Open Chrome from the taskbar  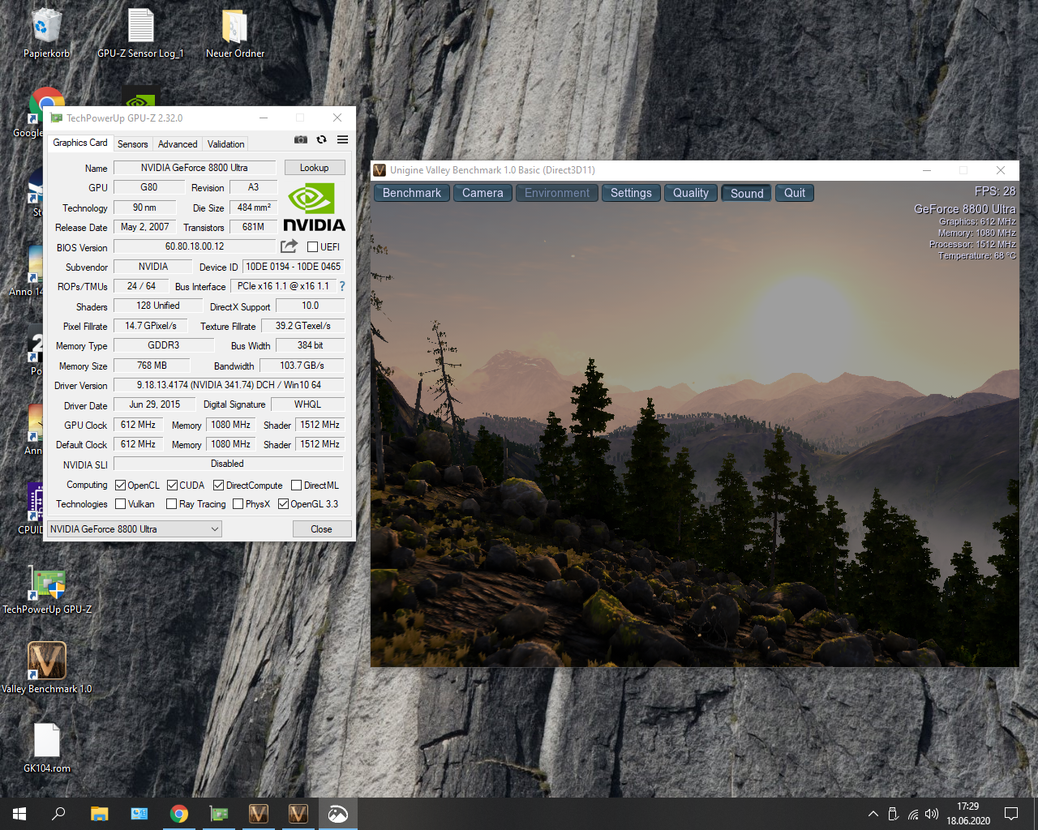[x=179, y=814]
